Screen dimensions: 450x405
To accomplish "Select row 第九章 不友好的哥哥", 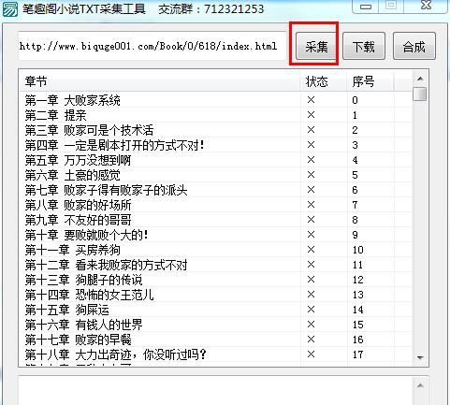I will tap(216, 220).
